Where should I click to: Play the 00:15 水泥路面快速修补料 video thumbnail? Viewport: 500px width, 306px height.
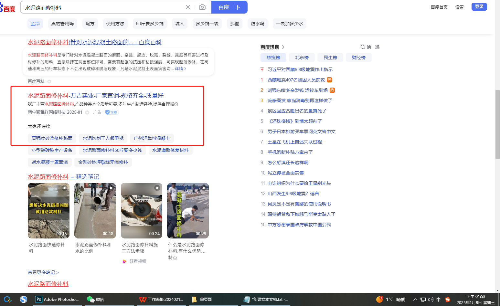click(48, 210)
